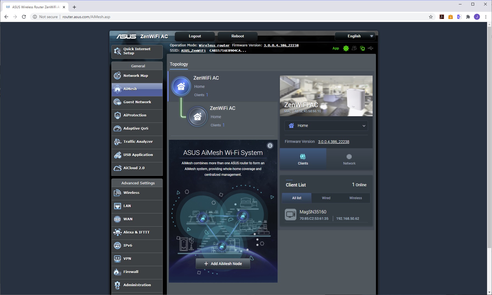Click the ASUS_ZenWiFi SSID link
Image resolution: width=492 pixels, height=295 pixels.
point(193,51)
